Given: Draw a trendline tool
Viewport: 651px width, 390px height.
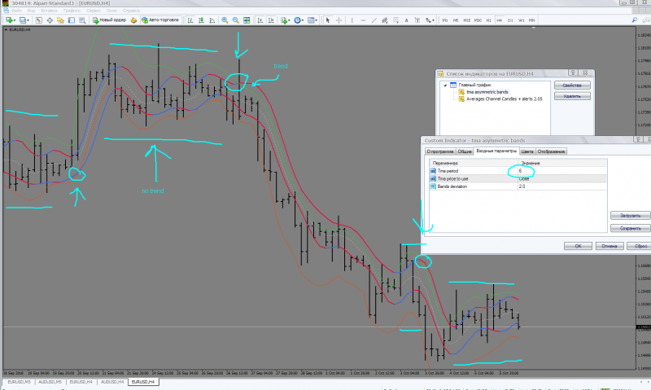Looking at the screenshot, I should click(x=374, y=20).
